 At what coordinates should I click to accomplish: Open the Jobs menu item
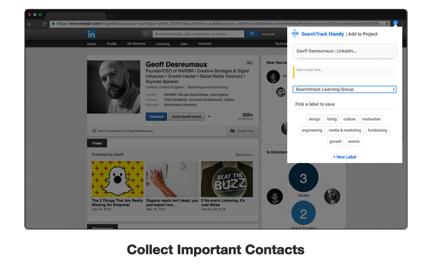pyautogui.click(x=184, y=44)
